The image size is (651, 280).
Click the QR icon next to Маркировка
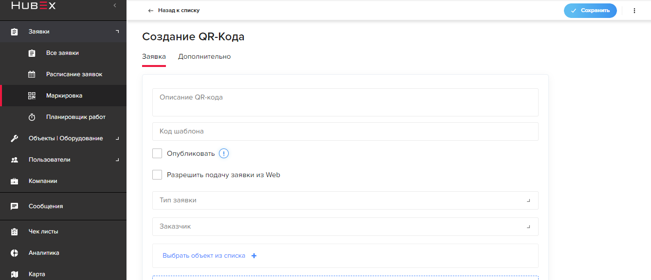[32, 96]
